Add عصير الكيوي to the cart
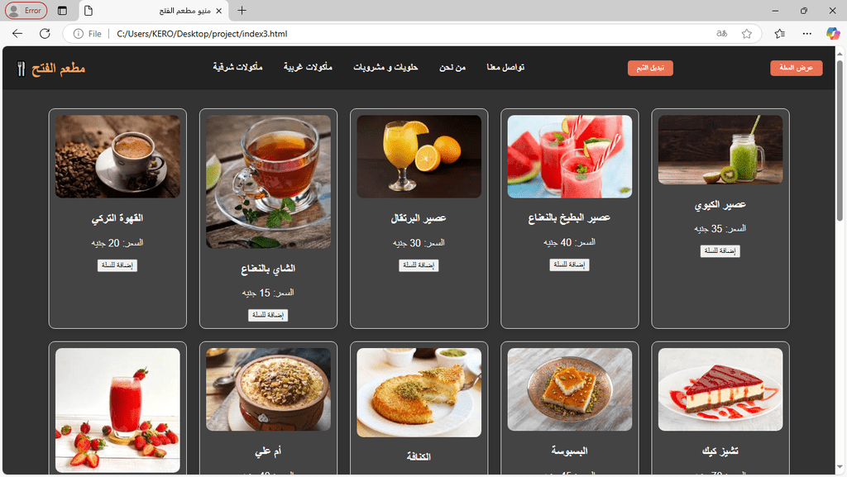 (x=720, y=251)
